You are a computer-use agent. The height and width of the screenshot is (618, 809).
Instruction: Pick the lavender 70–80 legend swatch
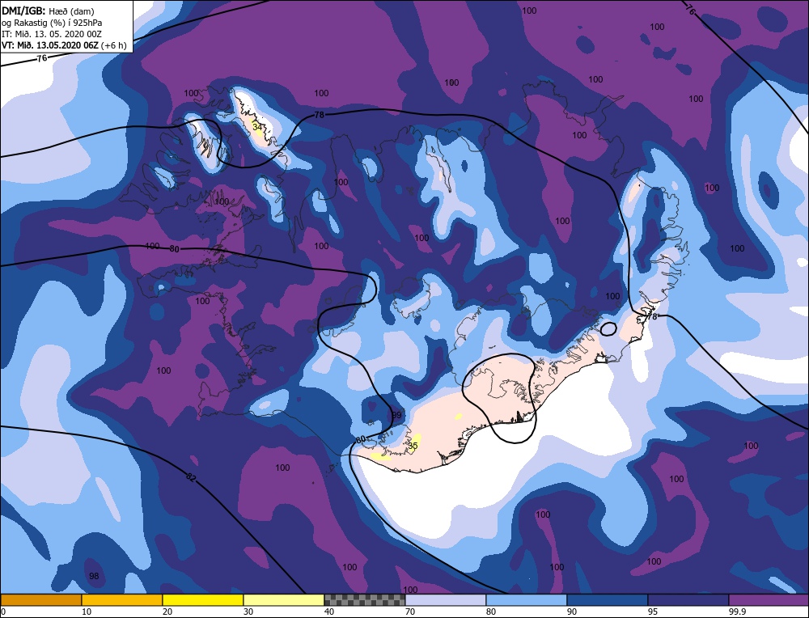(x=446, y=599)
